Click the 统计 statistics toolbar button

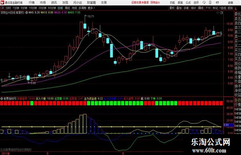click(193, 8)
